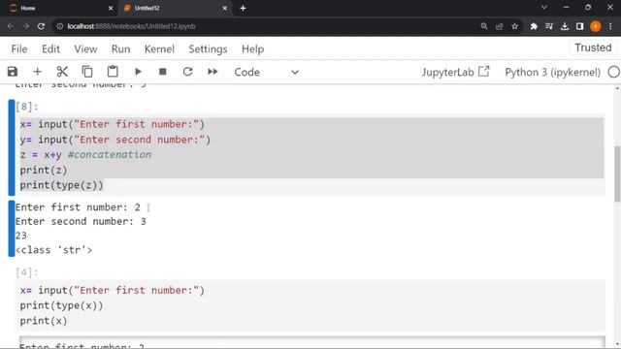Open the File menu

pyautogui.click(x=19, y=49)
